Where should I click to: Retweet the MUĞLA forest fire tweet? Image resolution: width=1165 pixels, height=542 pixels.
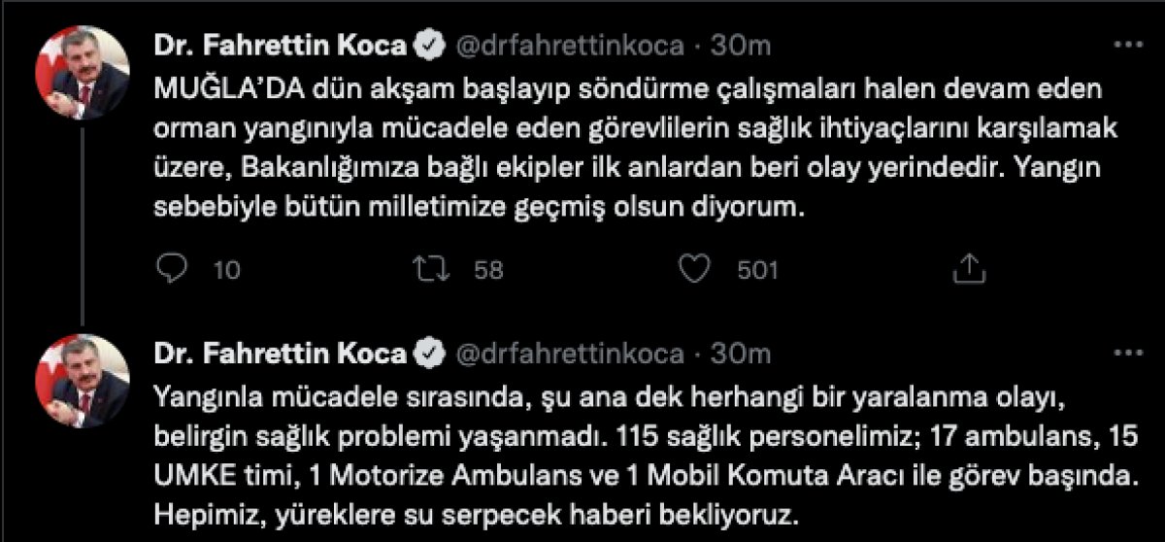point(426,269)
